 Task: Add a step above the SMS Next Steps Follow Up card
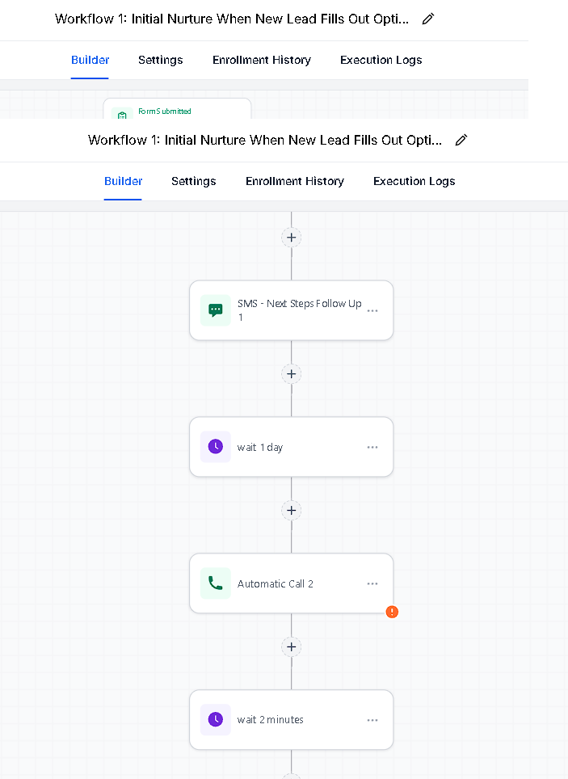(x=291, y=238)
